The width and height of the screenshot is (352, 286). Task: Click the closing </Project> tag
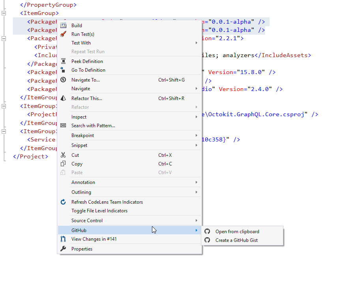(x=30, y=156)
